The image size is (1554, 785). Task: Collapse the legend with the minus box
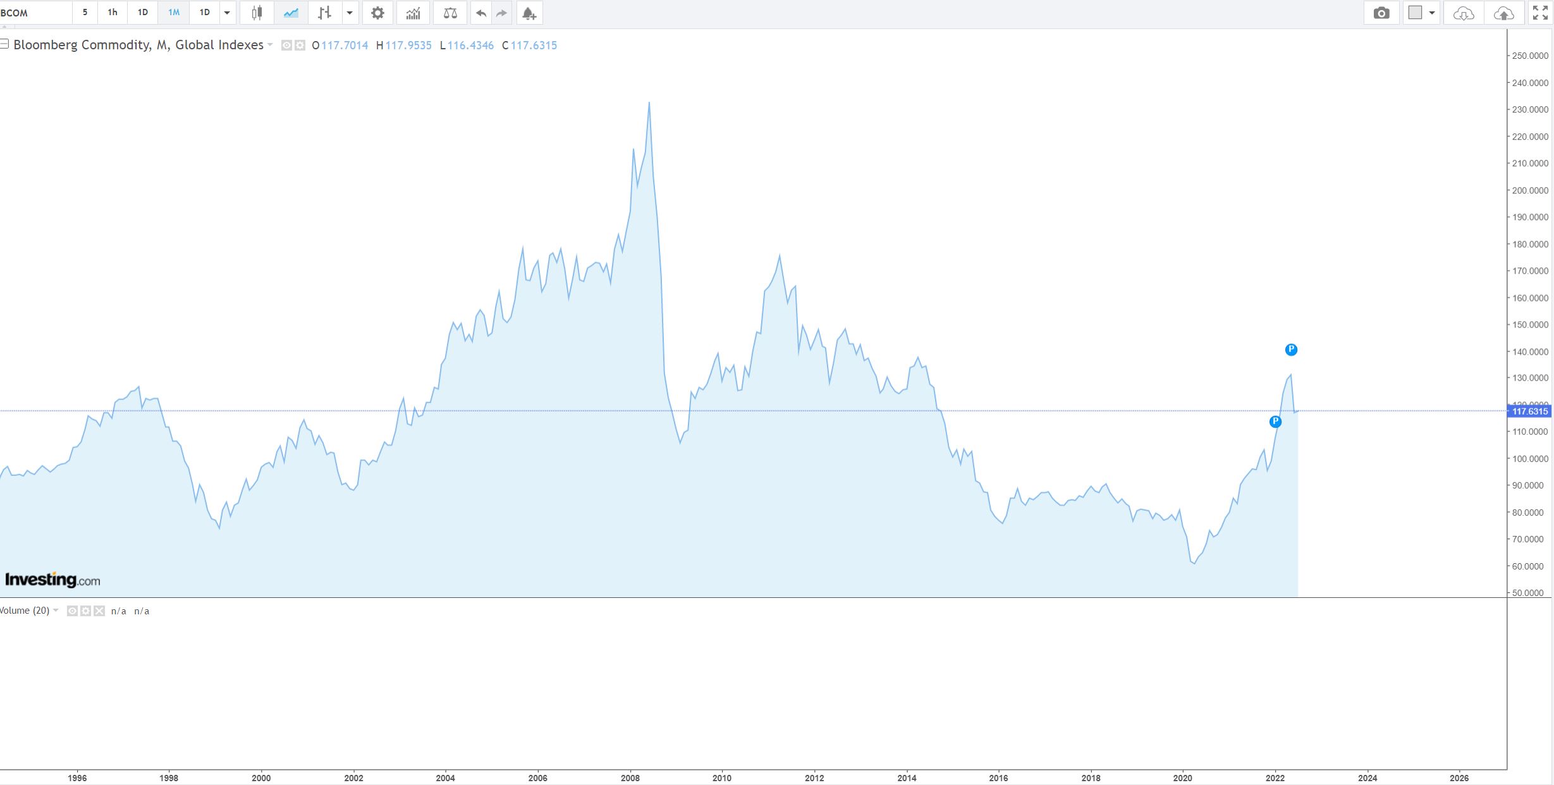click(4, 44)
